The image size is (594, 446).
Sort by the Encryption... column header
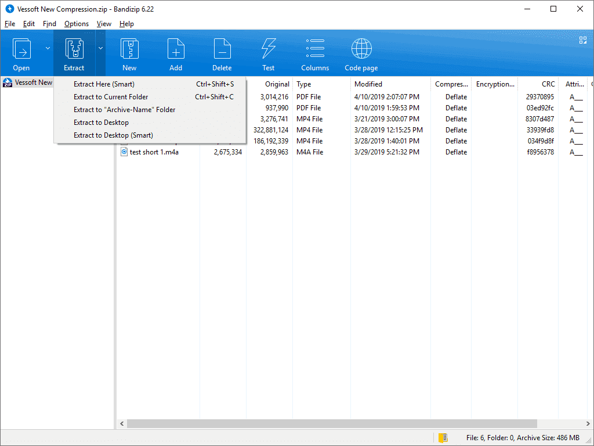pos(495,84)
